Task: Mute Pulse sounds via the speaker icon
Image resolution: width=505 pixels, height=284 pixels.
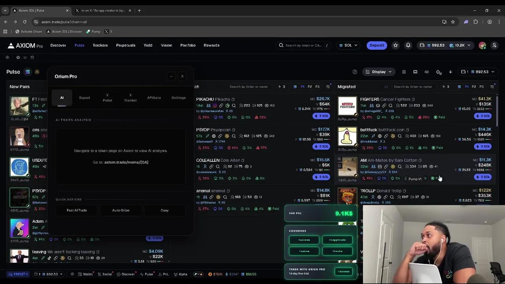Action: coord(426,72)
